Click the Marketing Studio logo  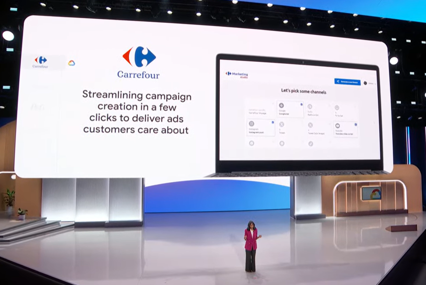237,74
